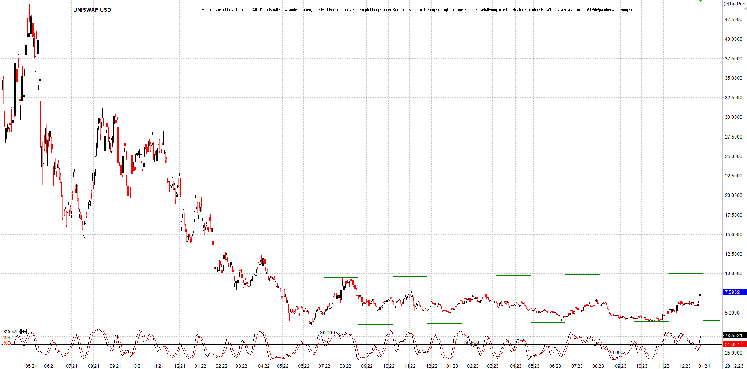Click the 01 22 time axis marker
747x369 pixels.
click(x=200, y=366)
